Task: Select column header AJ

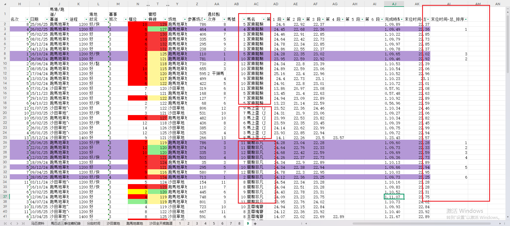Action: pos(394,4)
